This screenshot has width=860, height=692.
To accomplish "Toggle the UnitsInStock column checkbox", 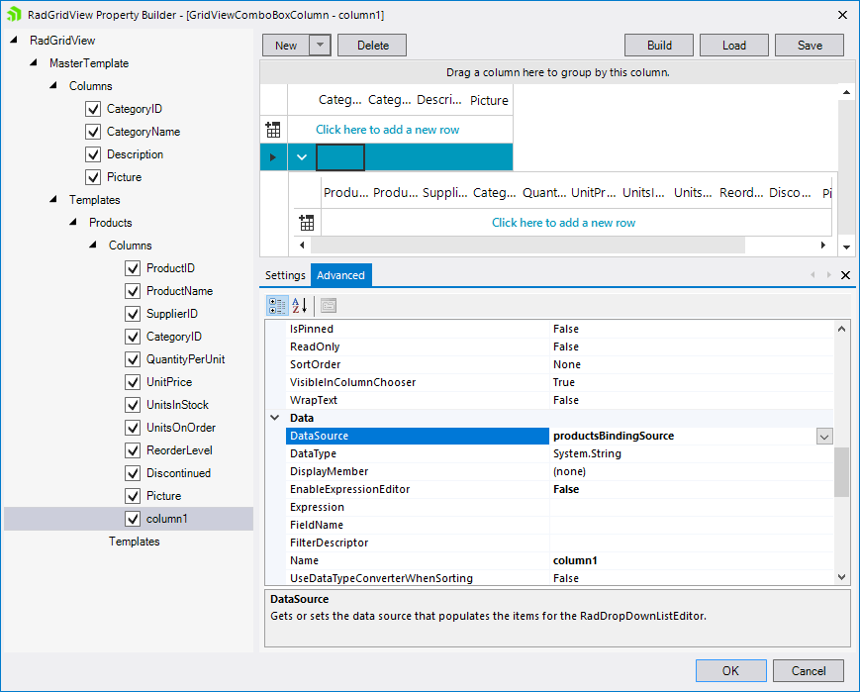I will click(x=133, y=405).
